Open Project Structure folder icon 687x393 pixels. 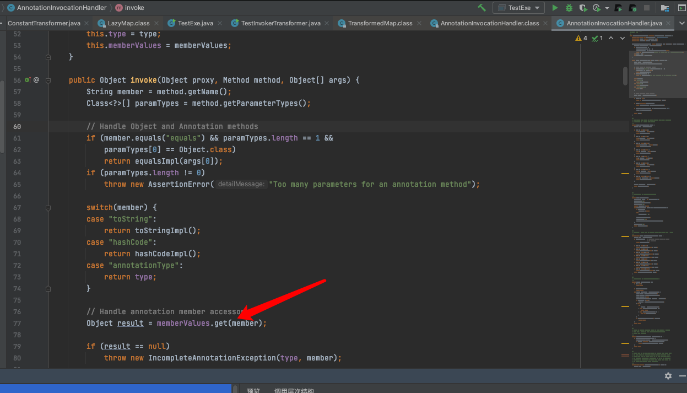click(x=666, y=8)
